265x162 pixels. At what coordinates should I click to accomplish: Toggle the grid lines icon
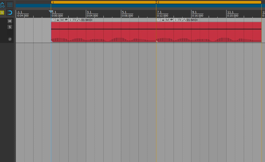(10, 4)
